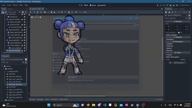Switch to the Animation bottom panel
The image size is (192, 108).
coord(54,99)
